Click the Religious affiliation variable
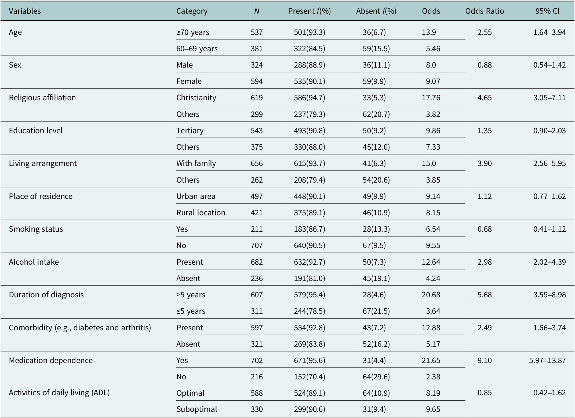Image resolution: width=575 pixels, height=418 pixels. [x=42, y=98]
